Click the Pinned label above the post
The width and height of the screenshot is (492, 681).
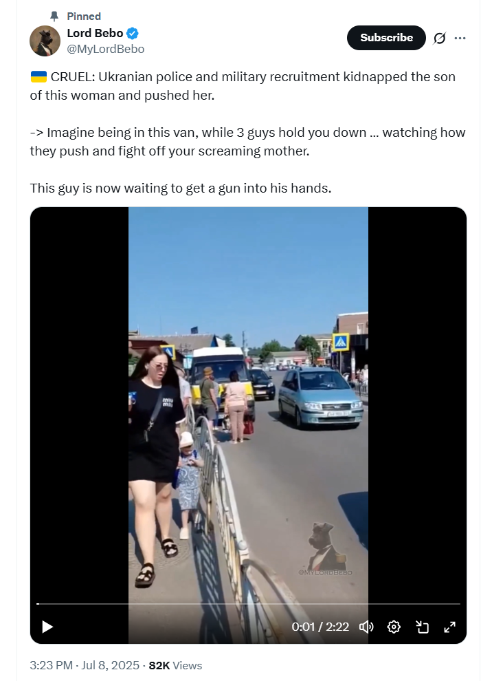[x=84, y=17]
